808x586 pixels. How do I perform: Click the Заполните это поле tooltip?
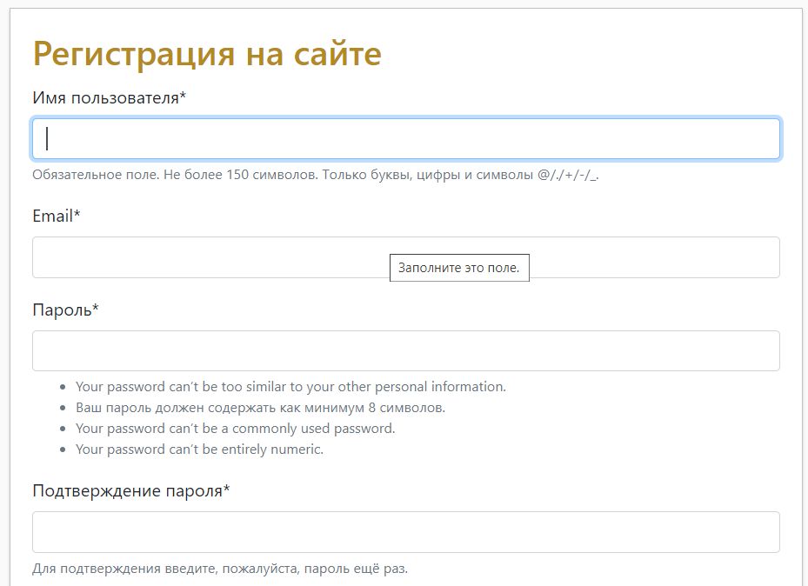point(459,268)
